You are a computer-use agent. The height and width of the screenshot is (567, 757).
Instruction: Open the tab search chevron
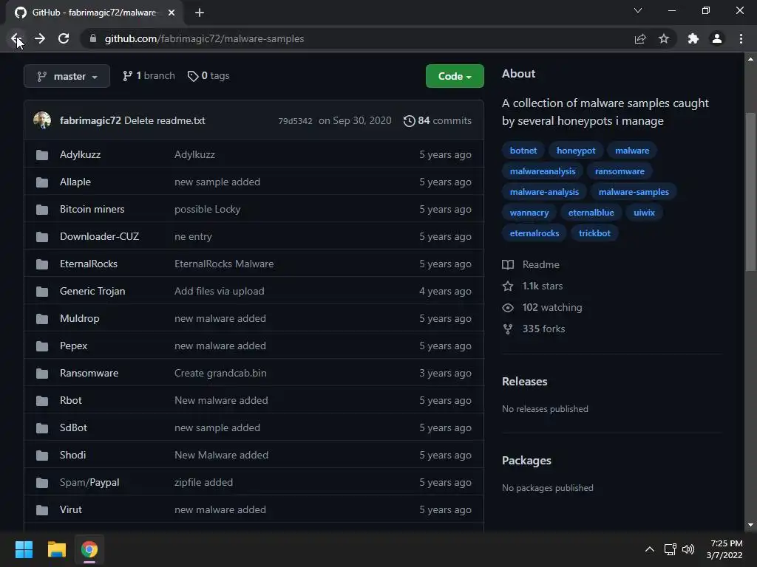(x=638, y=10)
